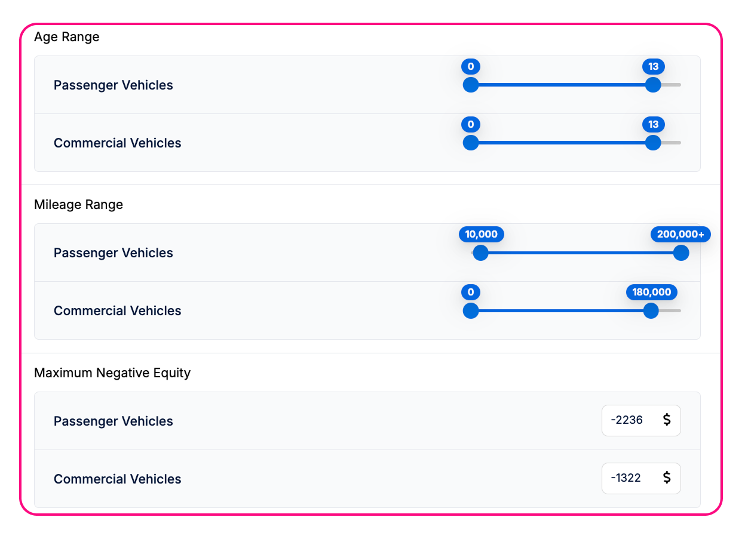Click Commercial Vehicles age range maximum slider handle
This screenshot has width=748, height=548.
point(653,143)
